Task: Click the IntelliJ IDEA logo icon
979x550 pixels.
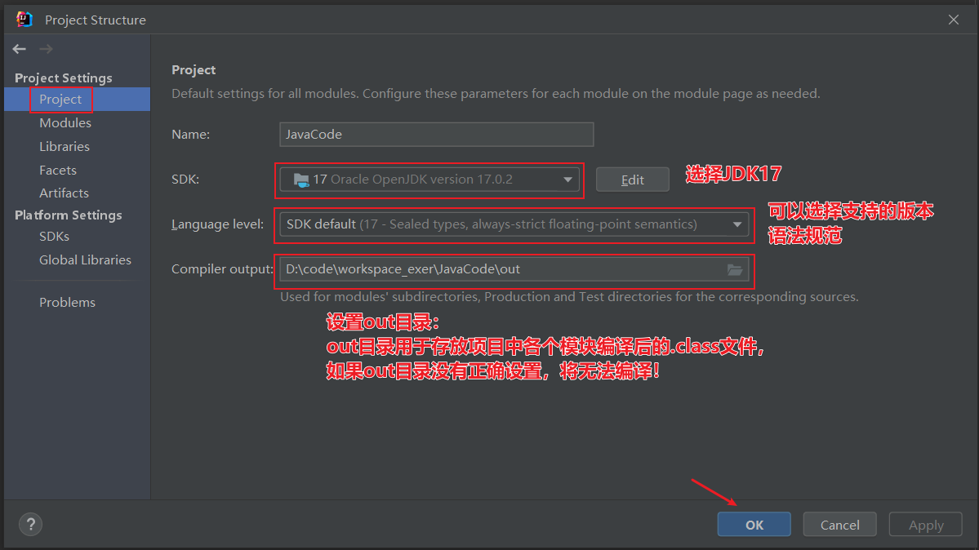Action: (24, 20)
